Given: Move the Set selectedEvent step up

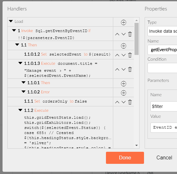Looking at the screenshot, I should (x=117, y=55).
